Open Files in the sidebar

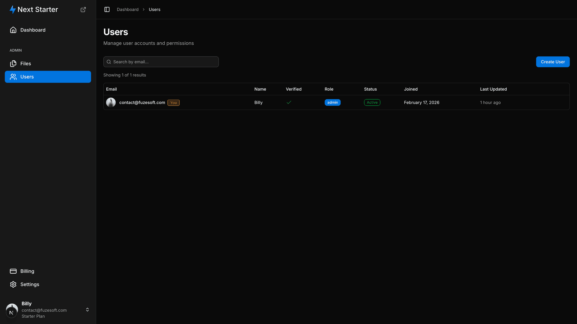(48, 64)
